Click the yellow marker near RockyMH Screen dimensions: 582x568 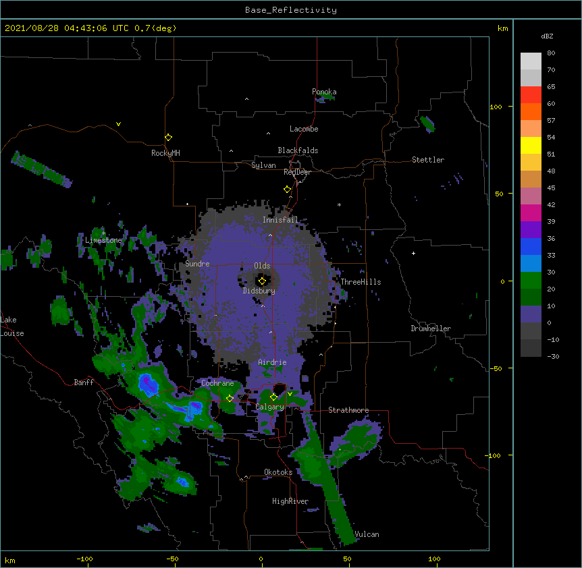pos(168,138)
